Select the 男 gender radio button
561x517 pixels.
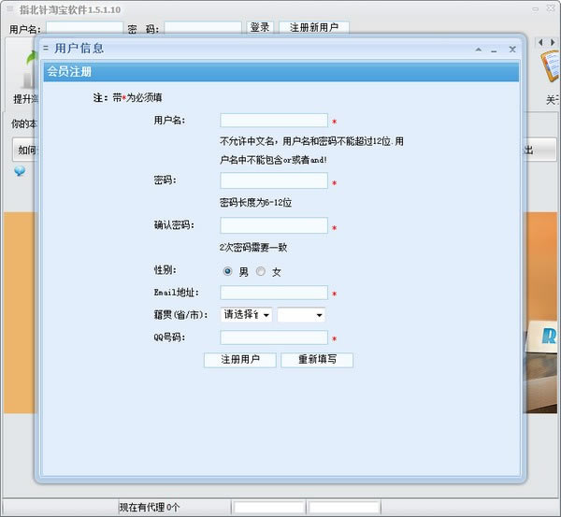[x=228, y=271]
